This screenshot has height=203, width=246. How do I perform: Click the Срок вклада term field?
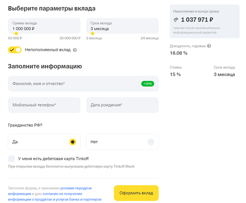click(x=122, y=26)
